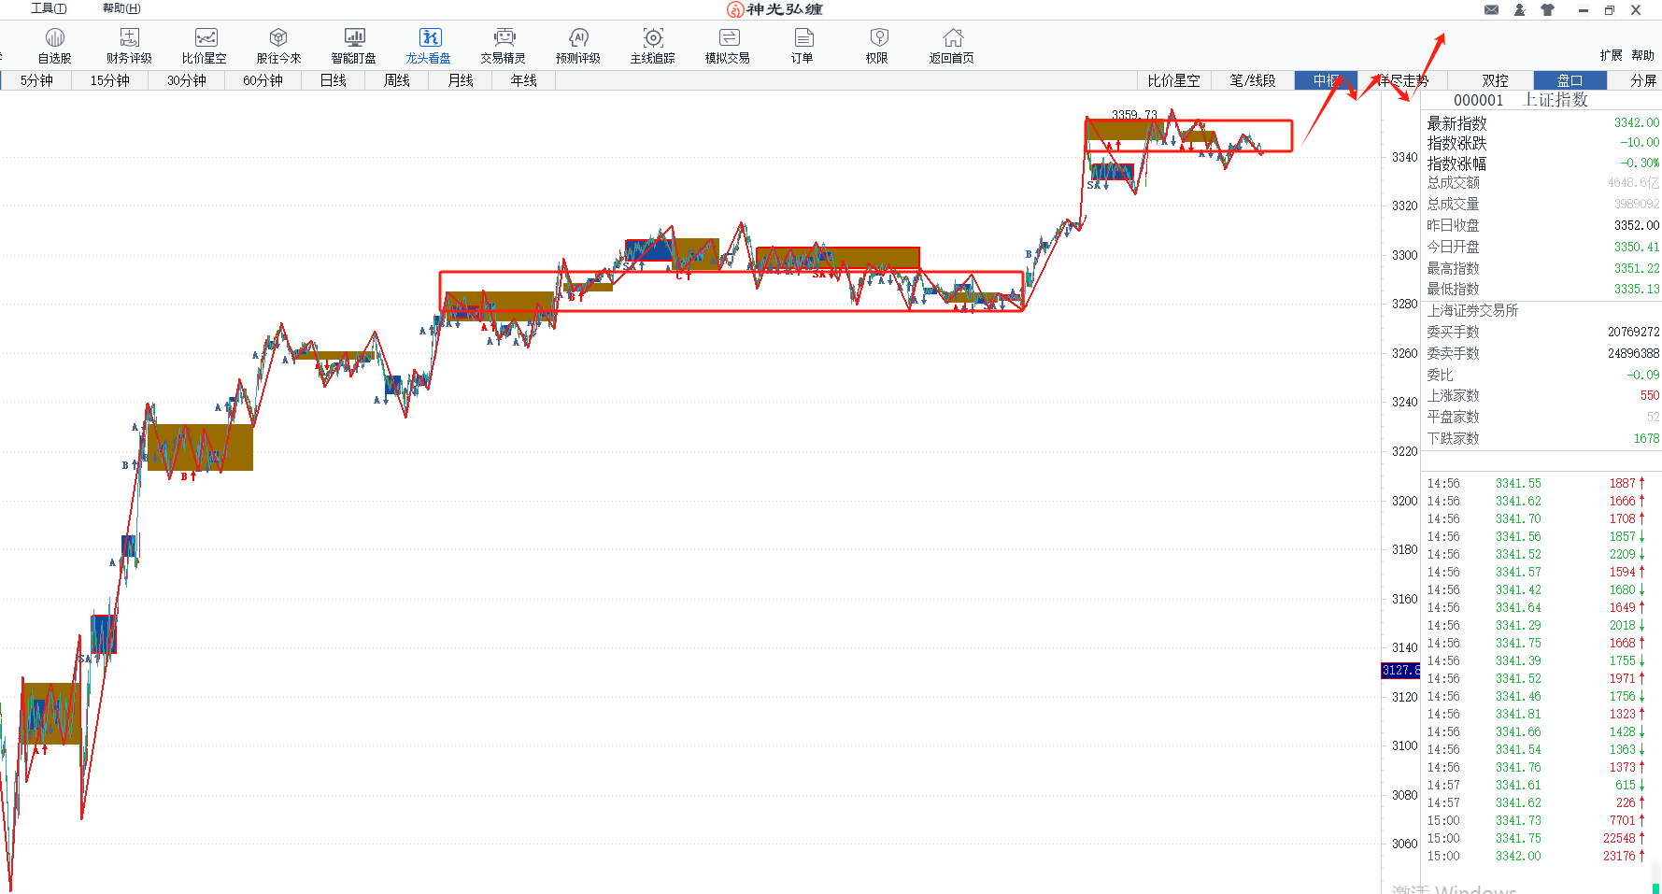Select the 龙头看盘 toolbar icon
The height and width of the screenshot is (894, 1662).
[429, 38]
